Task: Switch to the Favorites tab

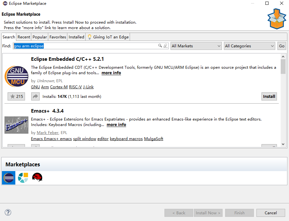Action: (x=58, y=37)
